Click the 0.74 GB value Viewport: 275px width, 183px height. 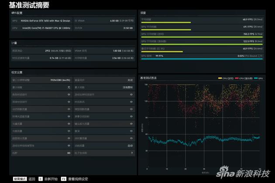pos(54,58)
